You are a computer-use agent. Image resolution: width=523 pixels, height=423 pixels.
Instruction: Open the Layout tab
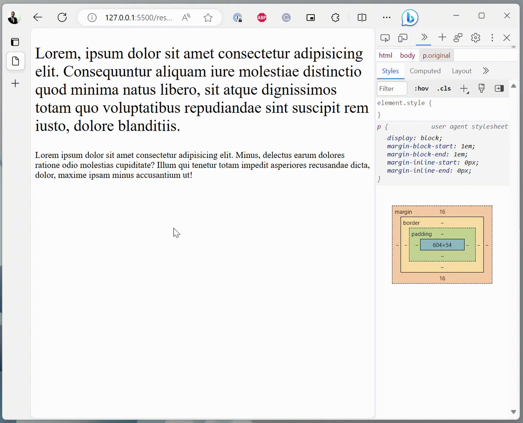pos(461,71)
